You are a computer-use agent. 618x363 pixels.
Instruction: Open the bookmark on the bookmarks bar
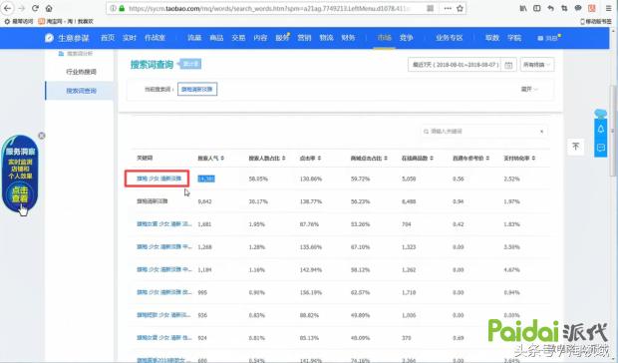(x=66, y=21)
